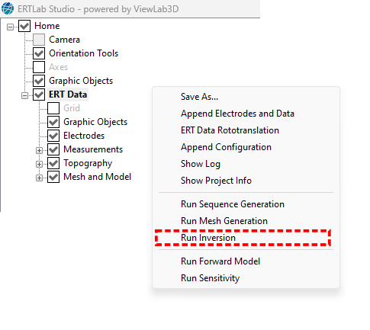Viewport: 370px width, 330px height.
Task: Toggle the ERT Data checkbox
Action: [39, 95]
